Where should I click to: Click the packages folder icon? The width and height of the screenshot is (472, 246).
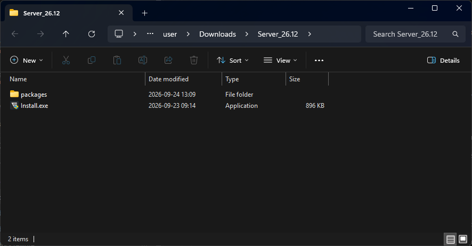pyautogui.click(x=14, y=94)
